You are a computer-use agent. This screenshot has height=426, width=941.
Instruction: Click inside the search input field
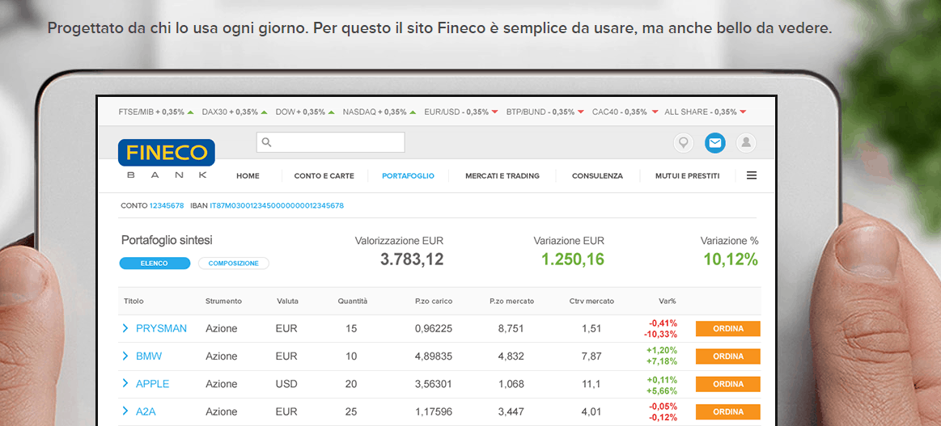click(331, 142)
